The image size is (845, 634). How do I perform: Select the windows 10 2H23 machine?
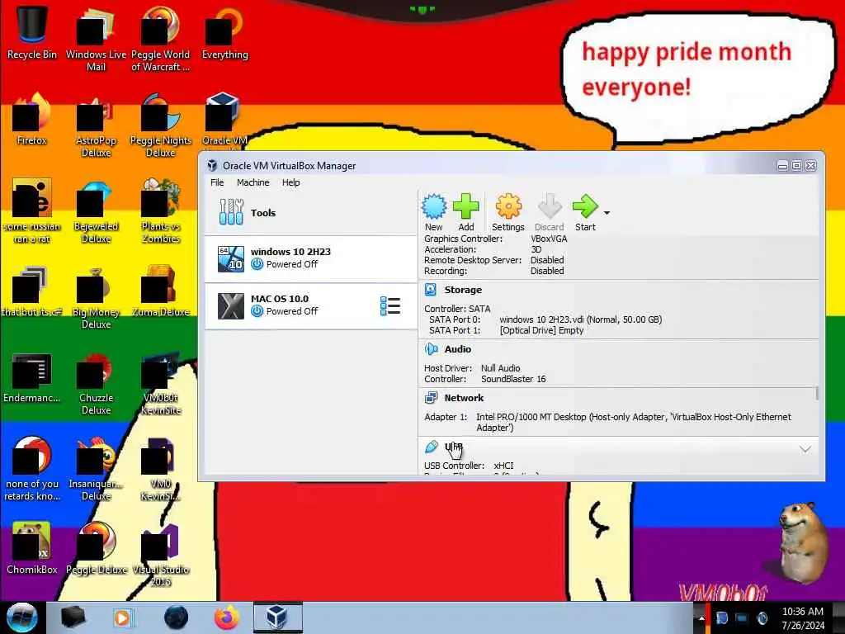[311, 258]
